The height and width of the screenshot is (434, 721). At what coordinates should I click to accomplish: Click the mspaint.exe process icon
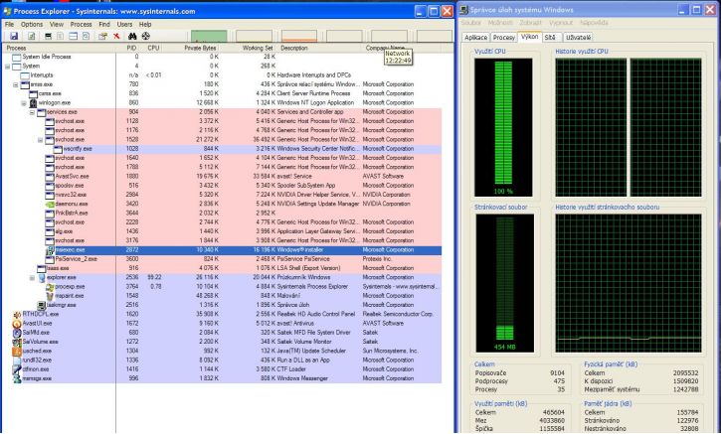50,296
